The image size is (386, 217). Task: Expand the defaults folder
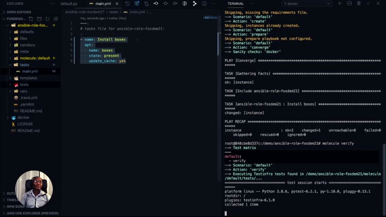point(27,32)
